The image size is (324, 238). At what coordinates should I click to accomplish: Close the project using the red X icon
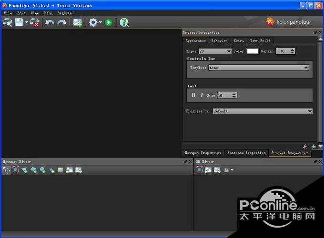point(34,22)
